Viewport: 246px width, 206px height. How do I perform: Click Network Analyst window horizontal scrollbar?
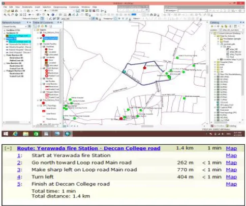[x=16, y=122]
